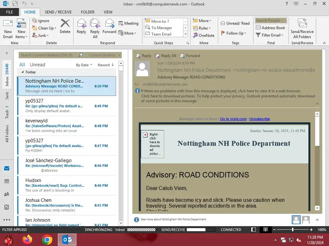
Task: Switch to Normal view in status bar
Action: coord(253,229)
